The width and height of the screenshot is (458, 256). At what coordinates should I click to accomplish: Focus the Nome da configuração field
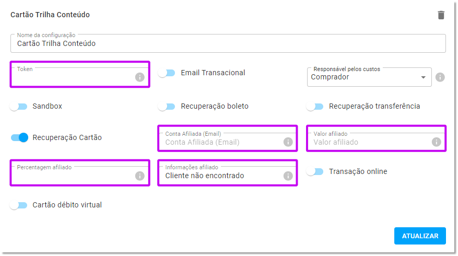click(228, 43)
